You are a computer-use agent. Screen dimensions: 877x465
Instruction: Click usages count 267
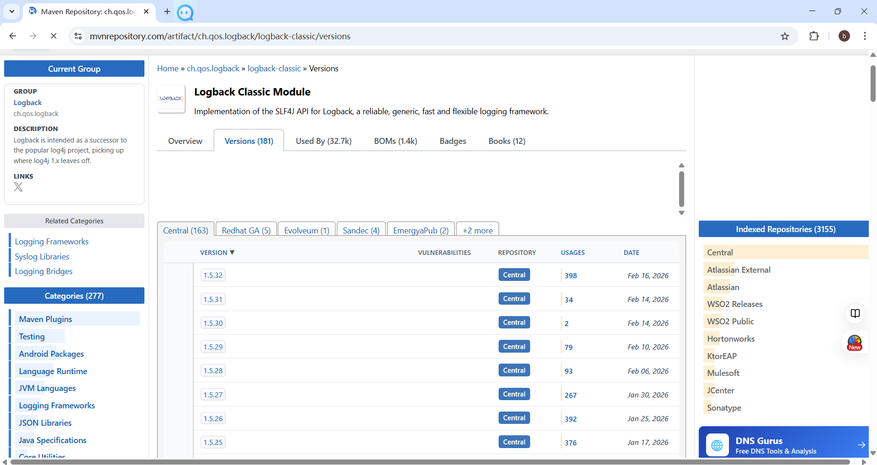click(571, 395)
